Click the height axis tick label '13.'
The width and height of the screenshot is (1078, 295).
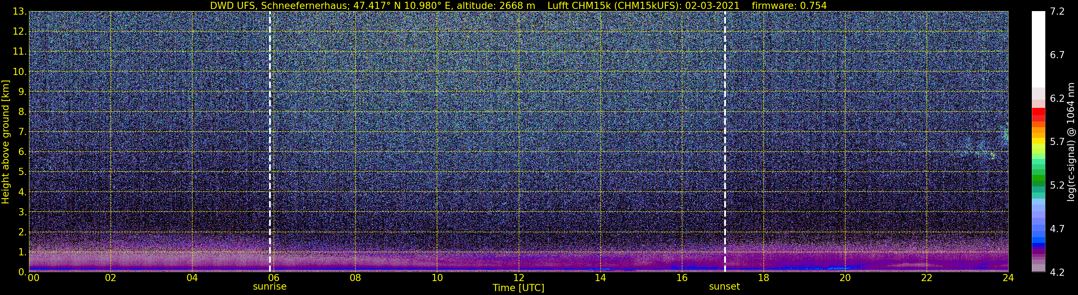pos(20,12)
